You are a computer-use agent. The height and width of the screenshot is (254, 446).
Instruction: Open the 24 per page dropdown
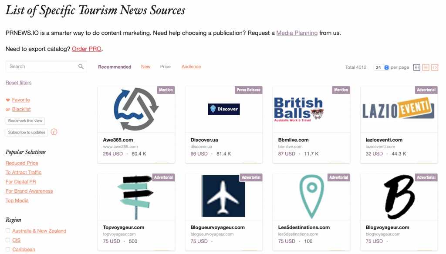382,67
